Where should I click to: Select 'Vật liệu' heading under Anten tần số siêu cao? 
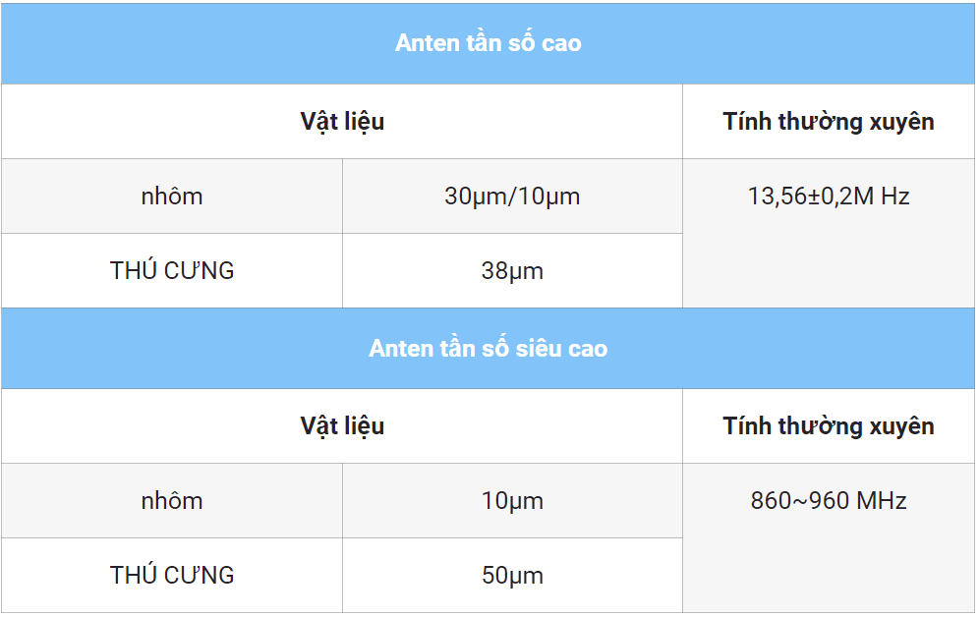coord(342,426)
